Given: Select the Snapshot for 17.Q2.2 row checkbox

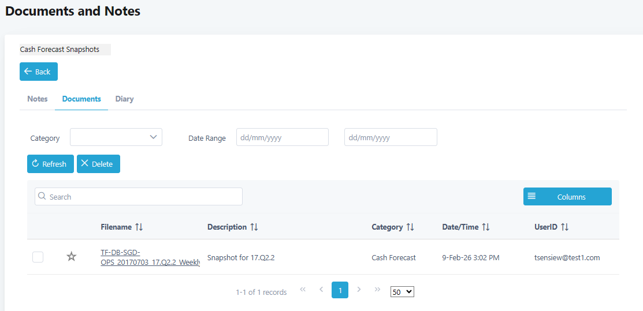Looking at the screenshot, I should [x=38, y=257].
